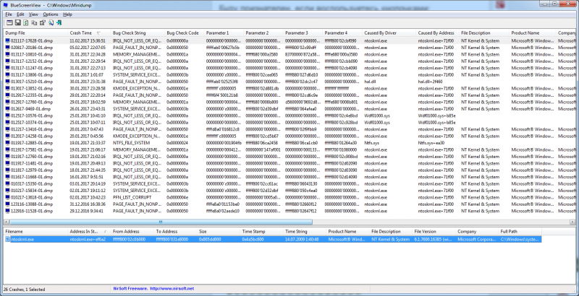579x296 pixels.
Task: Click the Time Stamp column header
Action: click(x=255, y=232)
